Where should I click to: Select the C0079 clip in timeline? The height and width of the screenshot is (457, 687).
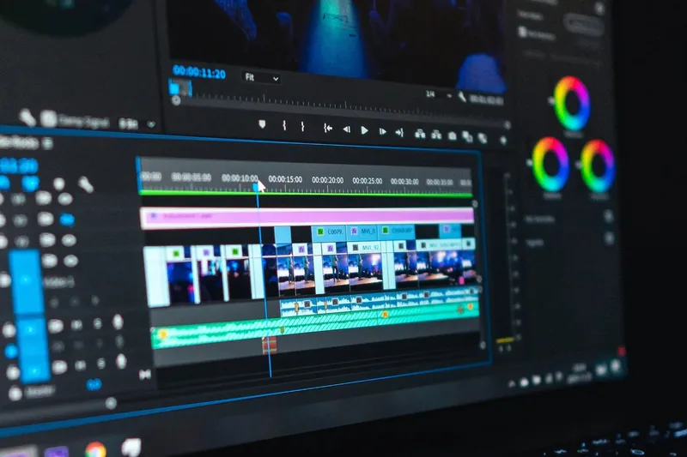(330, 232)
